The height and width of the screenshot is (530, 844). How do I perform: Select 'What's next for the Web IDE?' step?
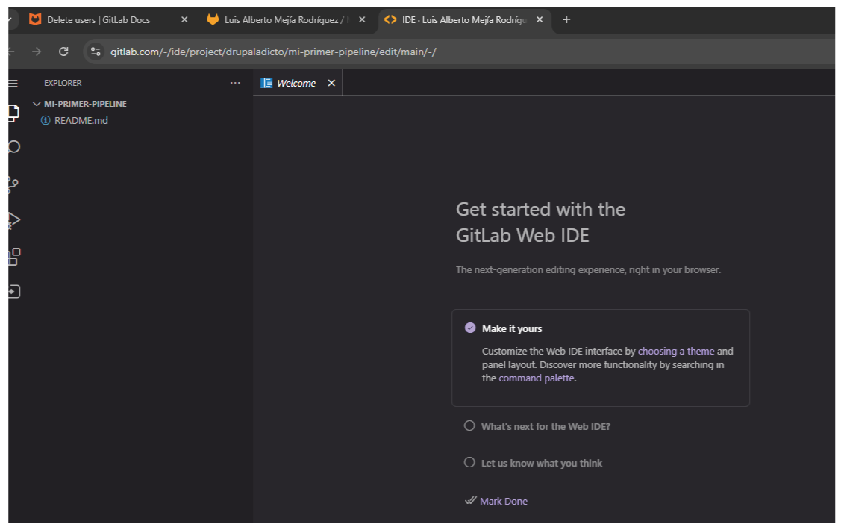click(x=546, y=426)
